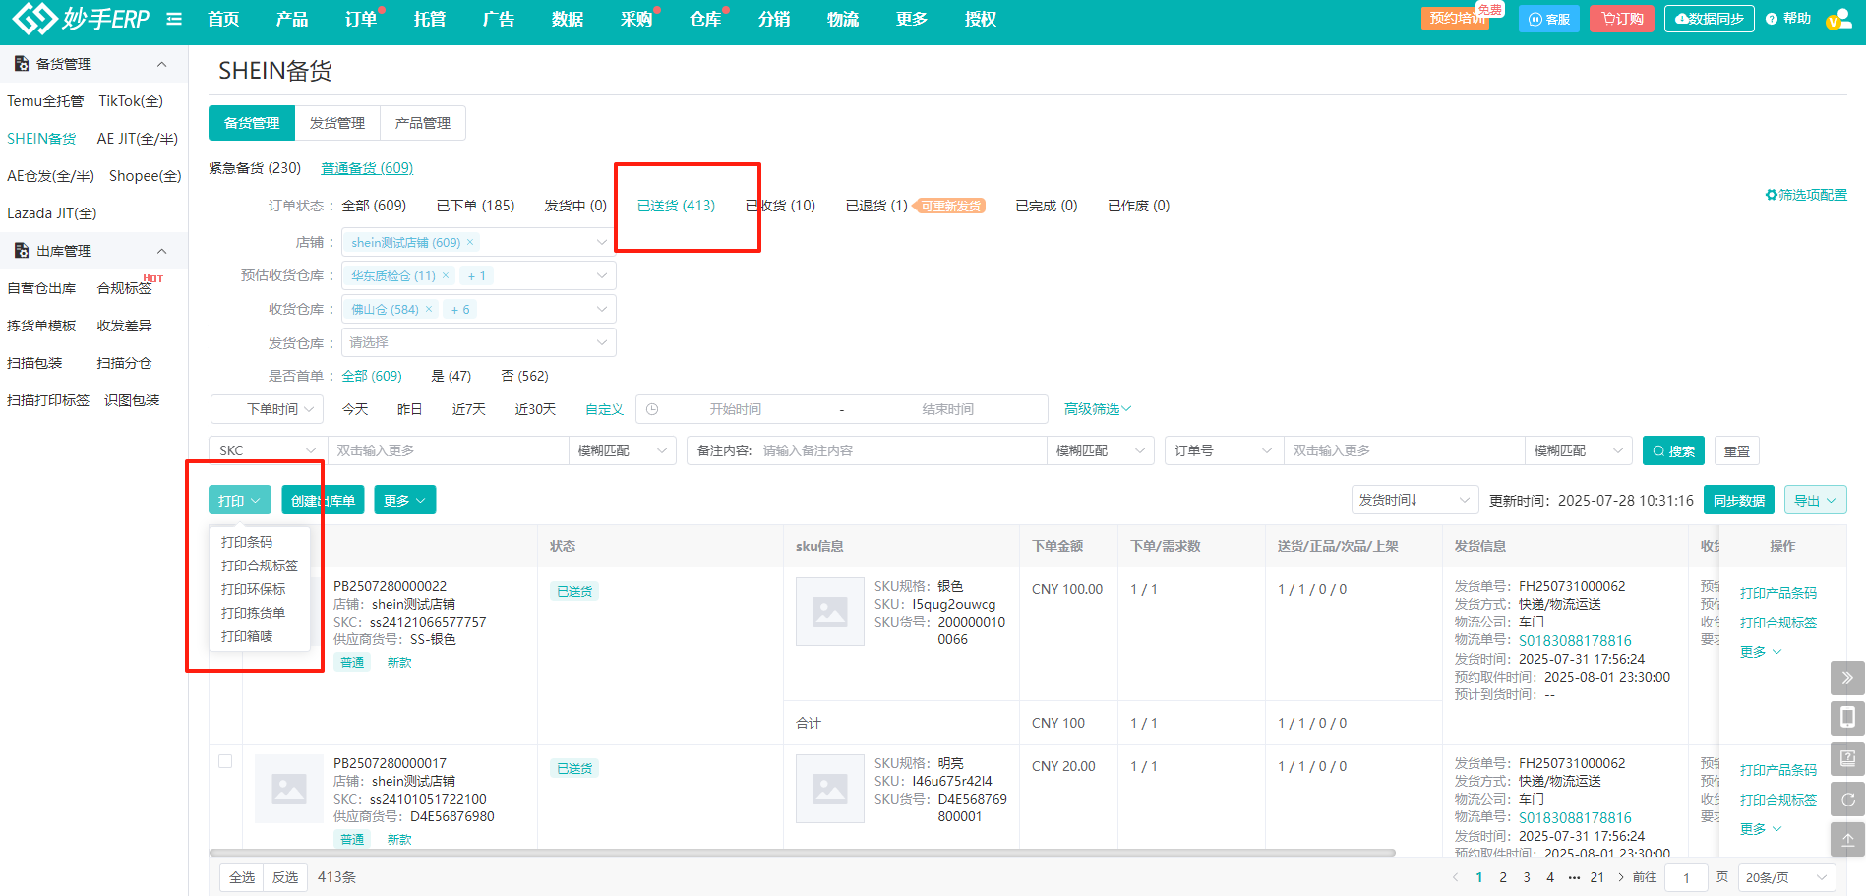Expand 高级筛选 advanced filters
The height and width of the screenshot is (896, 1866).
point(1098,409)
